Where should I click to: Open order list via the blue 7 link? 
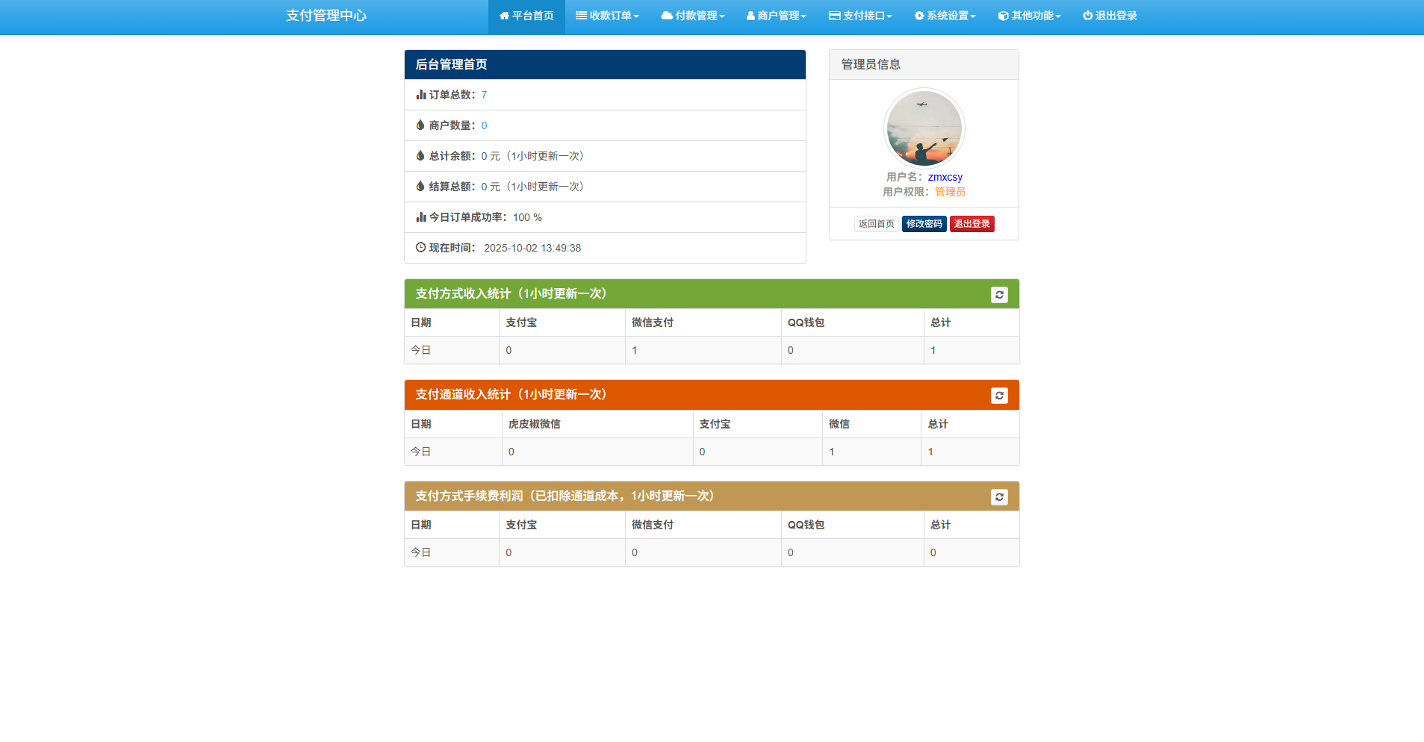484,95
